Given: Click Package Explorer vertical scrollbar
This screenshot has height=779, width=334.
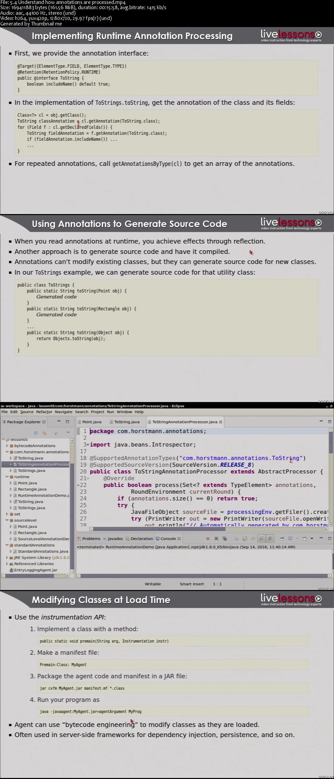Looking at the screenshot, I should (72, 506).
